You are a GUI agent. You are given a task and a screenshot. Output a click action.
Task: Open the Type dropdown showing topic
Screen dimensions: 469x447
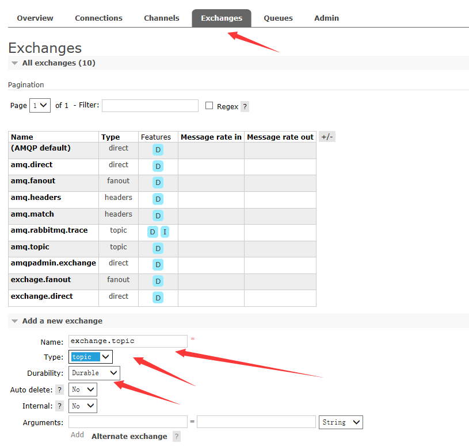tap(90, 357)
